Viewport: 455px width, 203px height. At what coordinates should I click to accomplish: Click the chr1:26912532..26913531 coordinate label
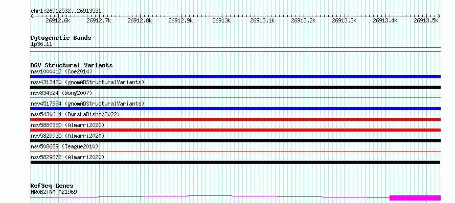coord(66,11)
